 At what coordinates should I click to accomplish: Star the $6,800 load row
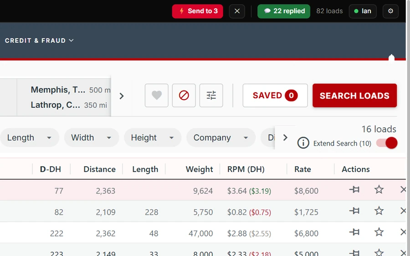379,232
